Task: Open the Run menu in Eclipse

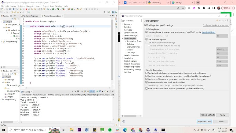Action: pyautogui.click(x=52, y=6)
